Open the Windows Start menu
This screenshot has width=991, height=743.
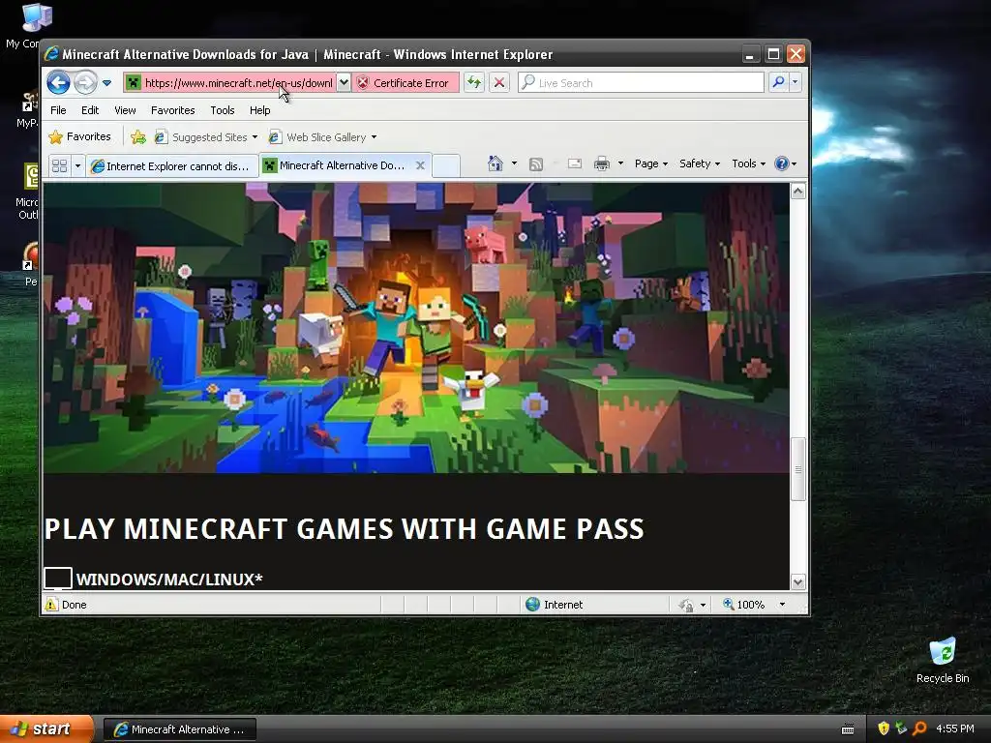(46, 729)
